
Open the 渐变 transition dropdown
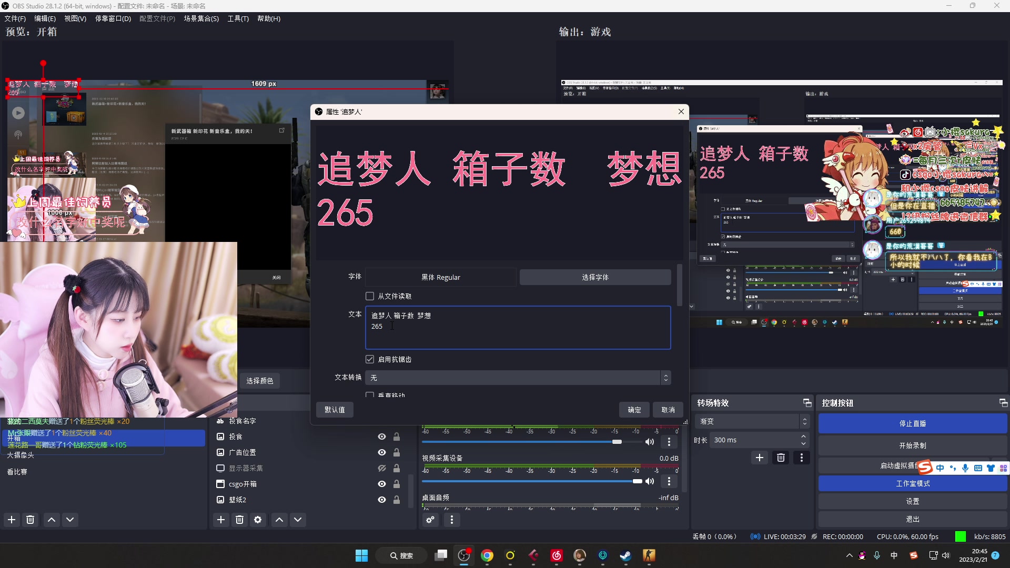751,421
